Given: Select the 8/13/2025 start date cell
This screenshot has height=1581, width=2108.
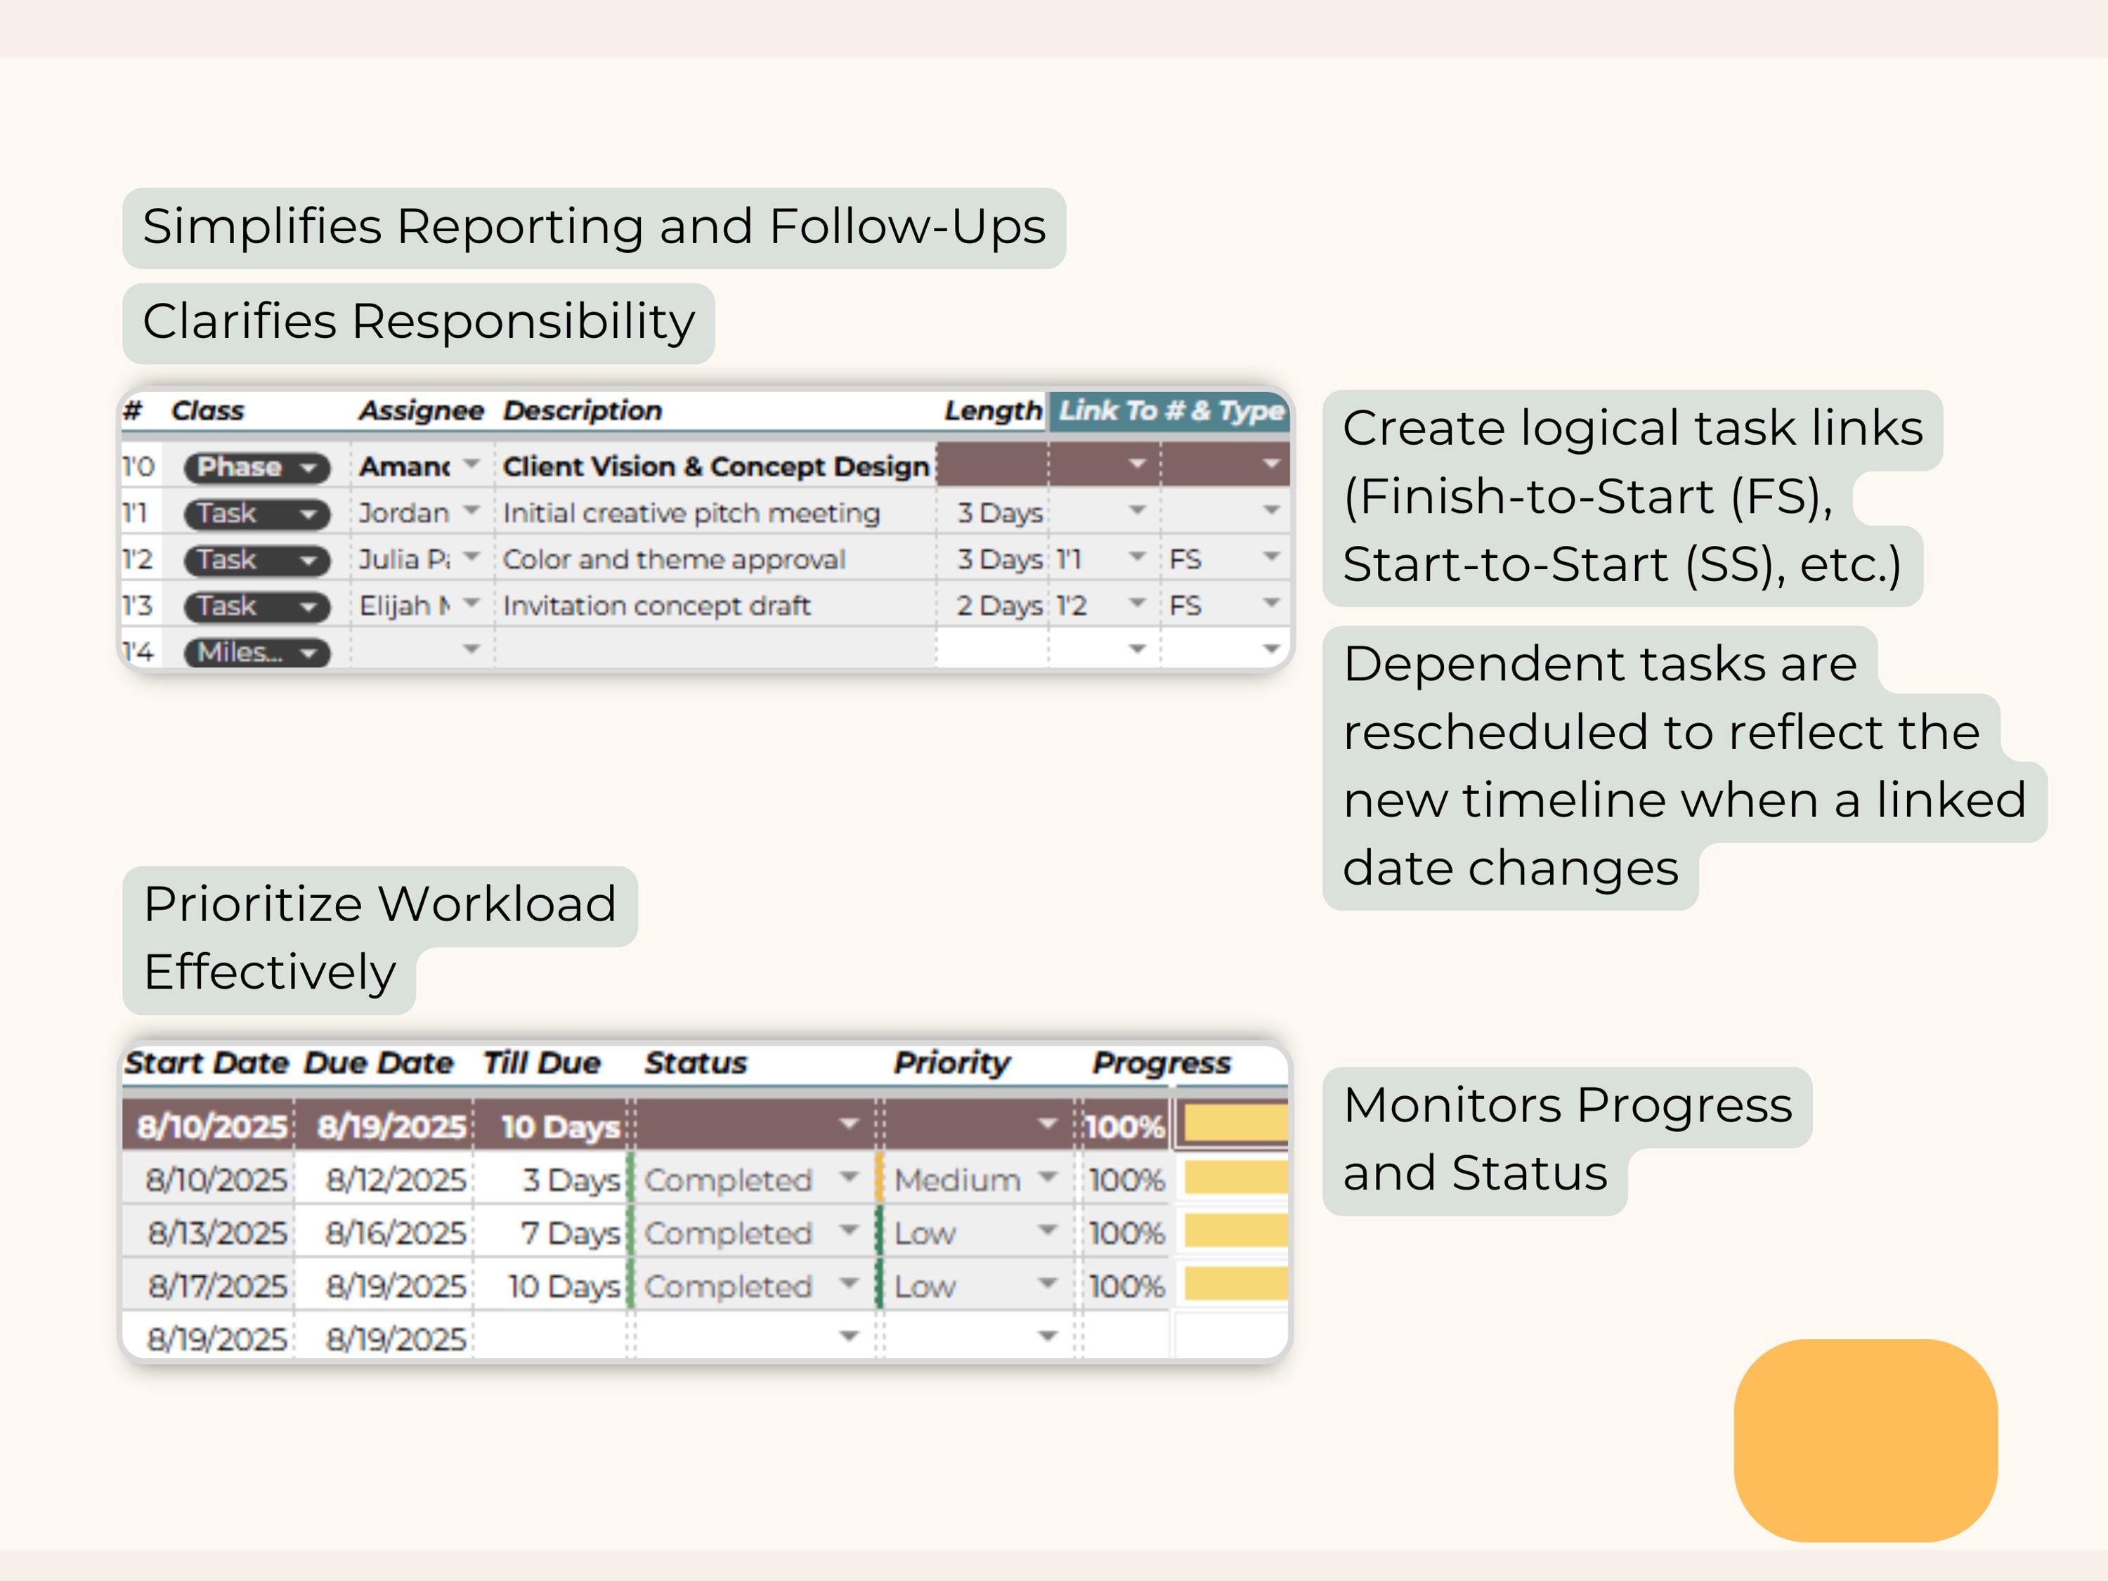Looking at the screenshot, I should [x=209, y=1233].
